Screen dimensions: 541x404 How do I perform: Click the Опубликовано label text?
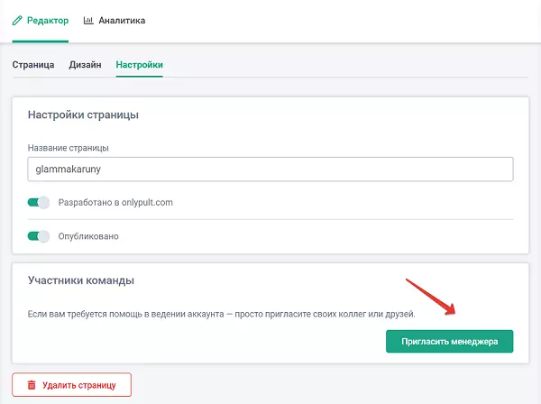(x=88, y=236)
